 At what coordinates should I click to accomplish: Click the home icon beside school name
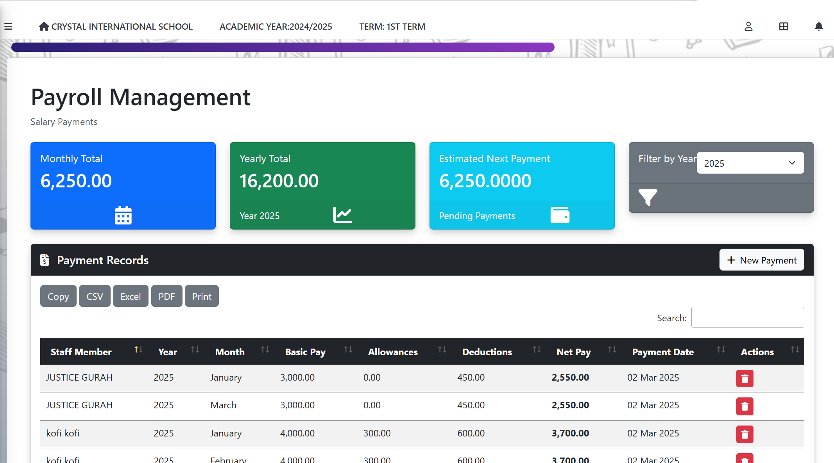coord(44,27)
